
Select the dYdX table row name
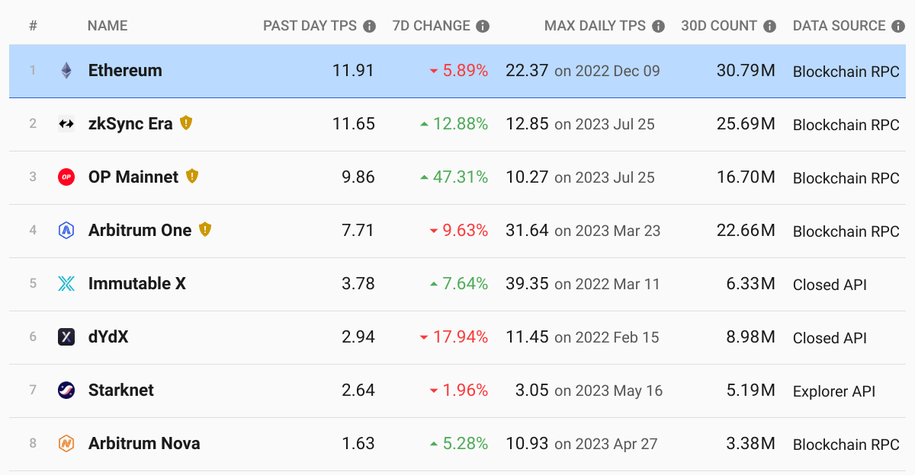point(108,337)
